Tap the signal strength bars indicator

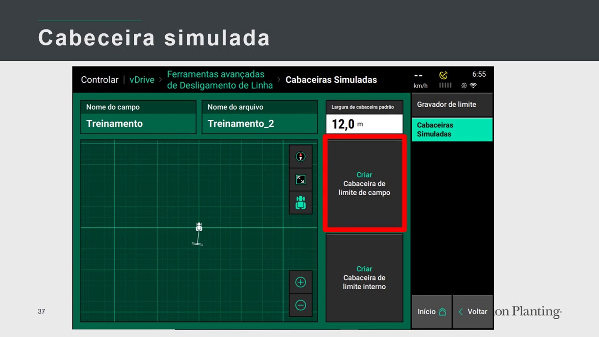[445, 86]
